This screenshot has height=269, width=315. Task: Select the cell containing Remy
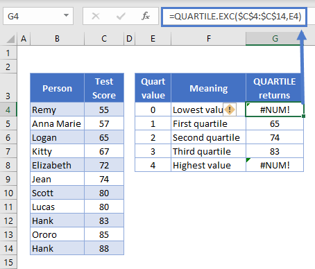tap(57, 110)
